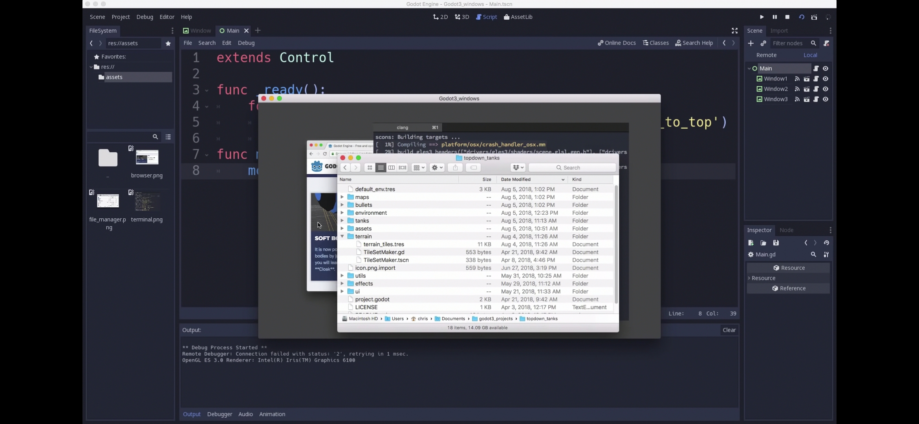Open the Project menu
Viewport: 919px width, 424px height.
coord(121,17)
